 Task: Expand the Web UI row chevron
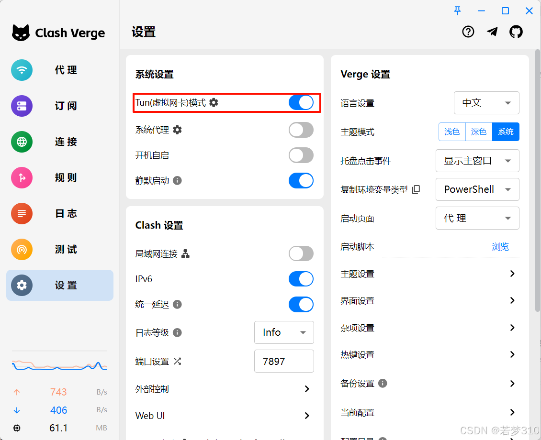coord(307,416)
